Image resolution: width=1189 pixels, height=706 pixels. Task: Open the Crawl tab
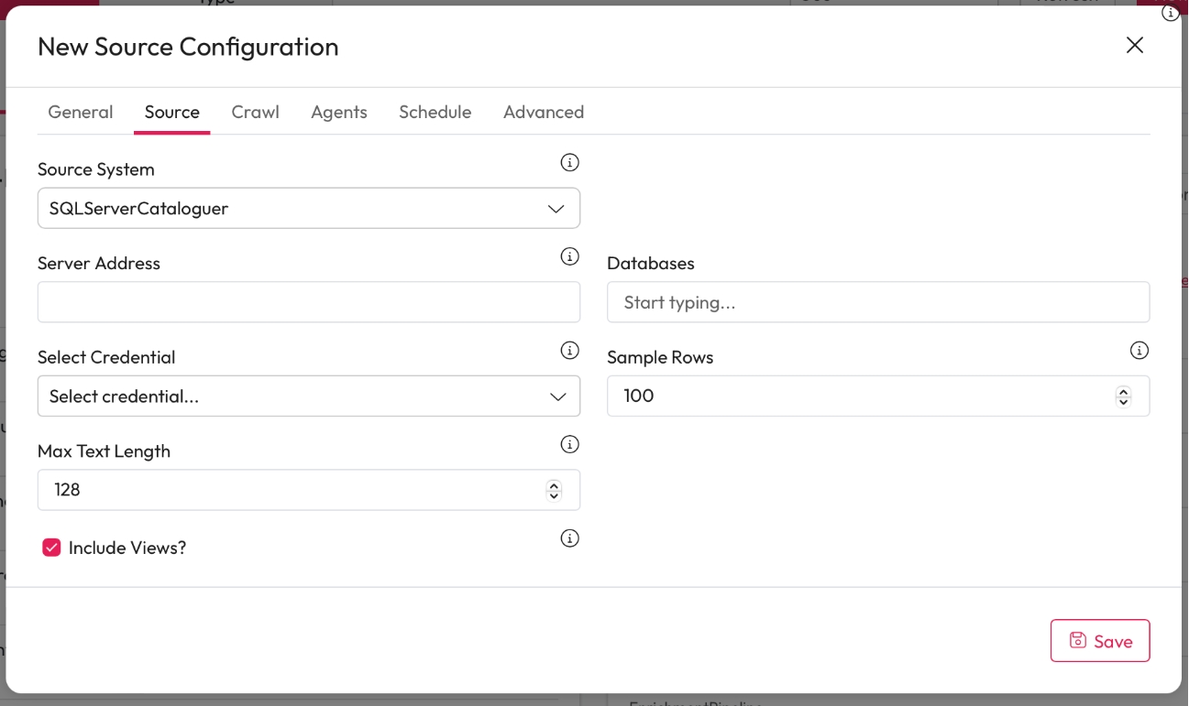tap(255, 112)
